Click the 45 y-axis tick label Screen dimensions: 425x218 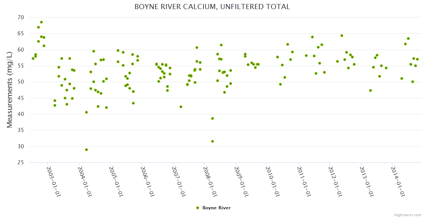21,98
